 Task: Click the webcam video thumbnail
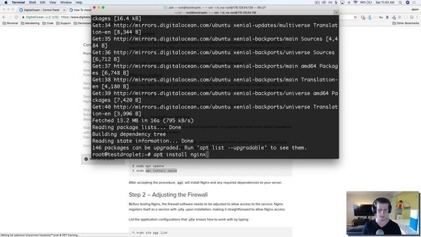382,213
